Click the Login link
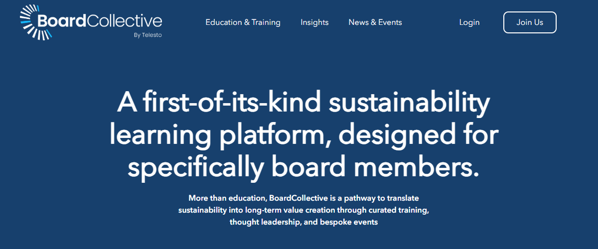Viewport: 598px width, 249px height. [x=469, y=22]
